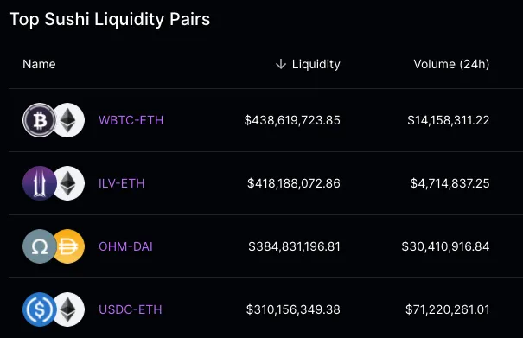Select the WBTC-ETH liquidity value $438,619,723.85
This screenshot has height=338, width=523.
click(x=292, y=120)
